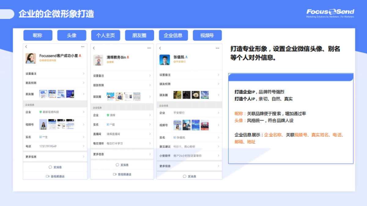
Task: Expand 设置备注 on Focussend profile
Action: coord(55,74)
